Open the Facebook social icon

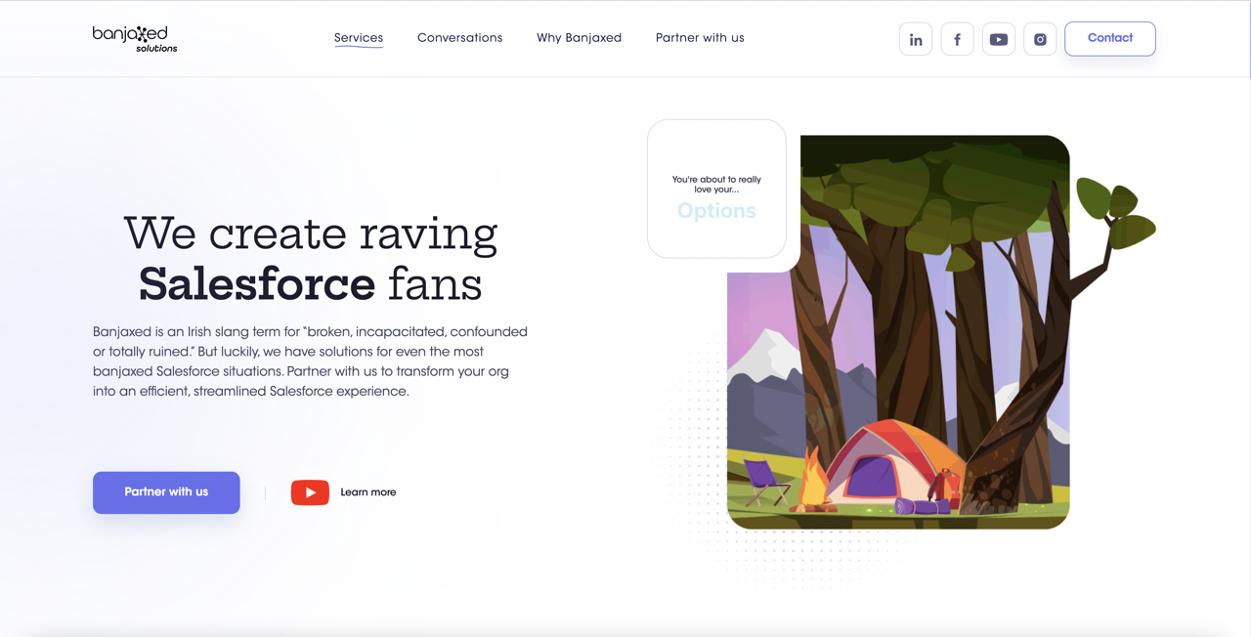(x=957, y=39)
